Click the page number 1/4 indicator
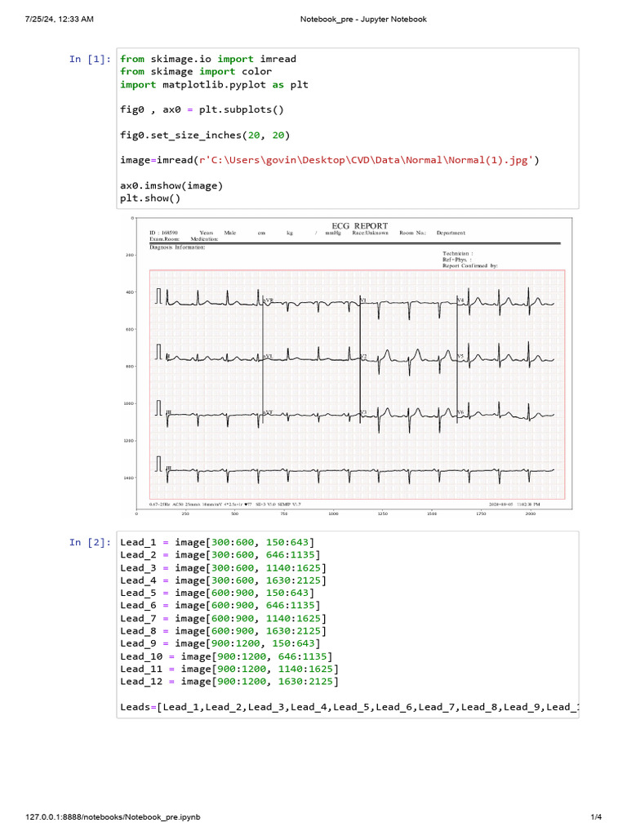The height and width of the screenshot is (836, 627). point(595,817)
